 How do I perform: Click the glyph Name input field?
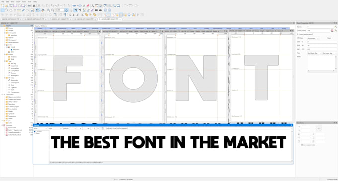(x=321, y=27)
